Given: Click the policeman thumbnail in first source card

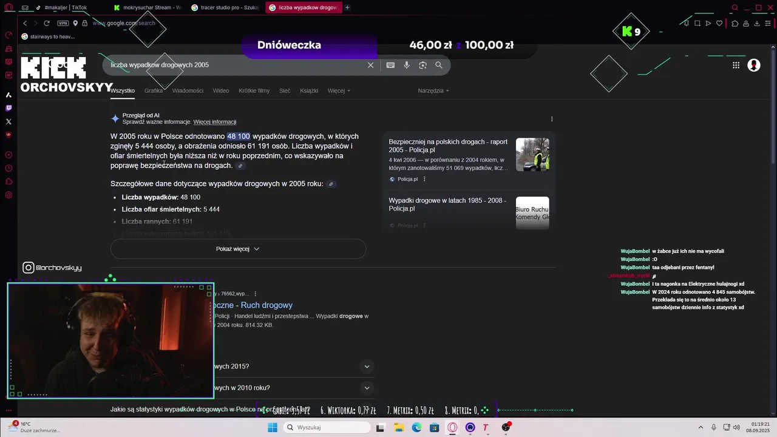Looking at the screenshot, I should 532,154.
